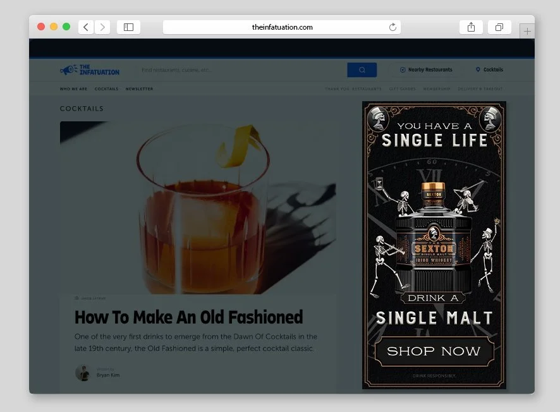Click Bryan Kim's author avatar
This screenshot has height=412, width=560.
coord(83,373)
